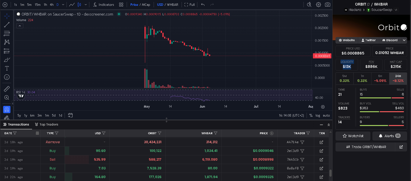Toggle log scale mode

click(x=318, y=115)
